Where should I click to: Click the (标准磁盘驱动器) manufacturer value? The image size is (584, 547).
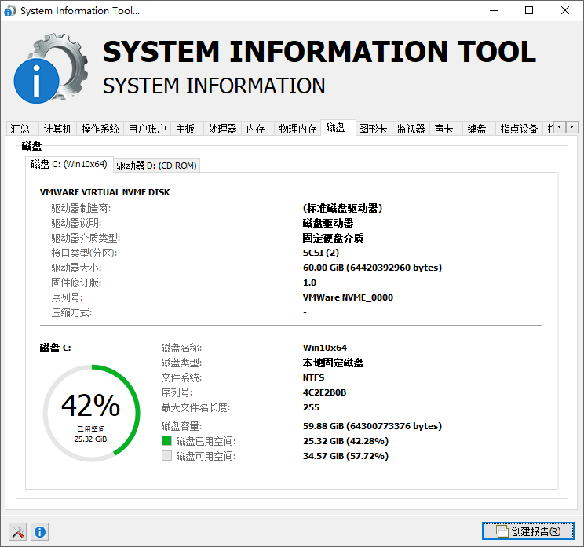point(342,208)
